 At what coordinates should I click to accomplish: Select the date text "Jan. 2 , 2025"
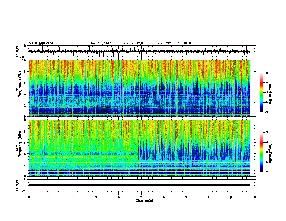point(101,43)
